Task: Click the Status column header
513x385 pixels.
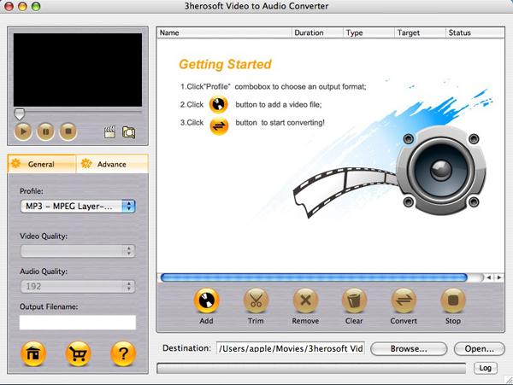Action: [475, 32]
